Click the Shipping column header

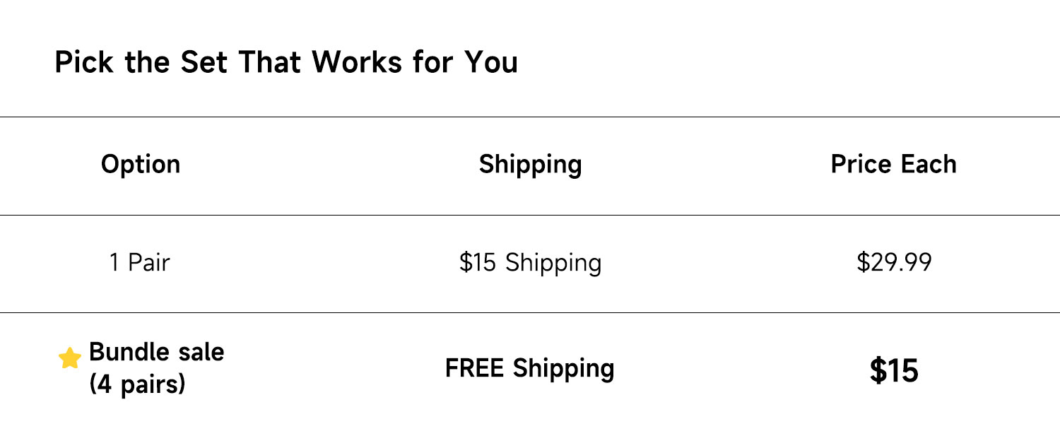pyautogui.click(x=530, y=165)
